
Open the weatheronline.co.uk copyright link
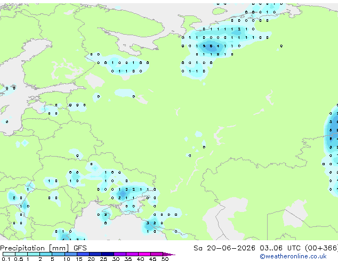tap(293, 256)
